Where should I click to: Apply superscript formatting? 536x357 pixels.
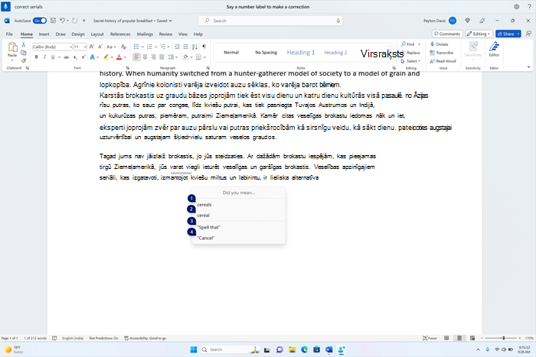pyautogui.click(x=83, y=57)
